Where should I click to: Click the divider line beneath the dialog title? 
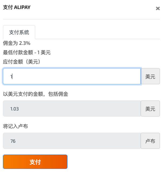tap(81, 19)
